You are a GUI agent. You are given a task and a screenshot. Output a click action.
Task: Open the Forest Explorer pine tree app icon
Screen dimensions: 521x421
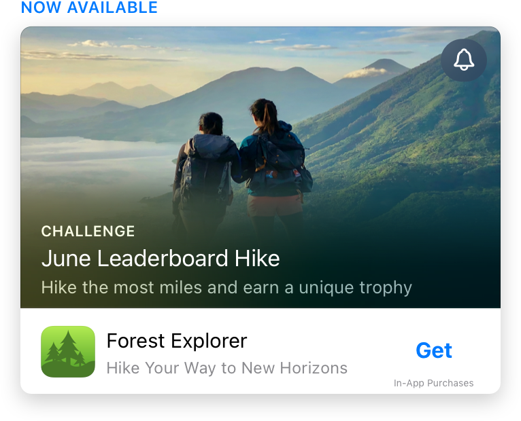68,352
